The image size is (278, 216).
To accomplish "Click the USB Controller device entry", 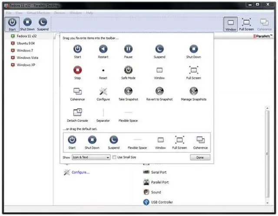I will 158,202.
